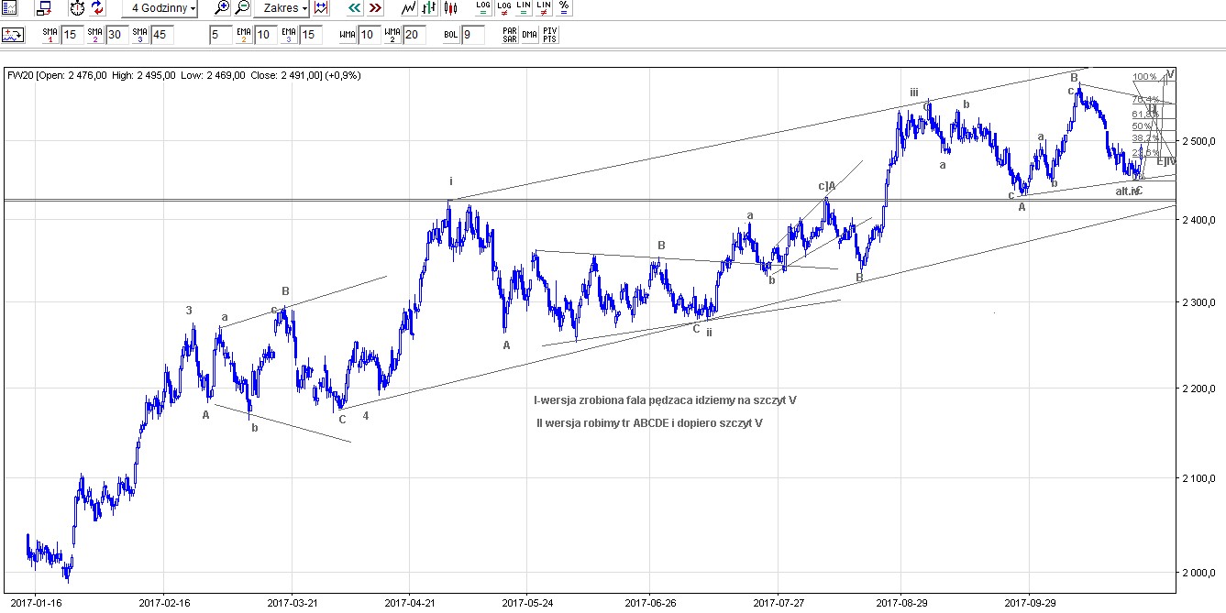Click the 2017-02-16 date label
Screen dimensions: 1226x613
click(x=164, y=604)
